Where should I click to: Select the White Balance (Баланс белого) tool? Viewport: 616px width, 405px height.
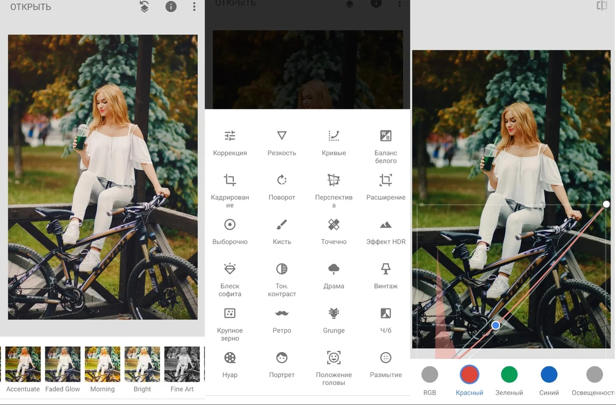(386, 143)
